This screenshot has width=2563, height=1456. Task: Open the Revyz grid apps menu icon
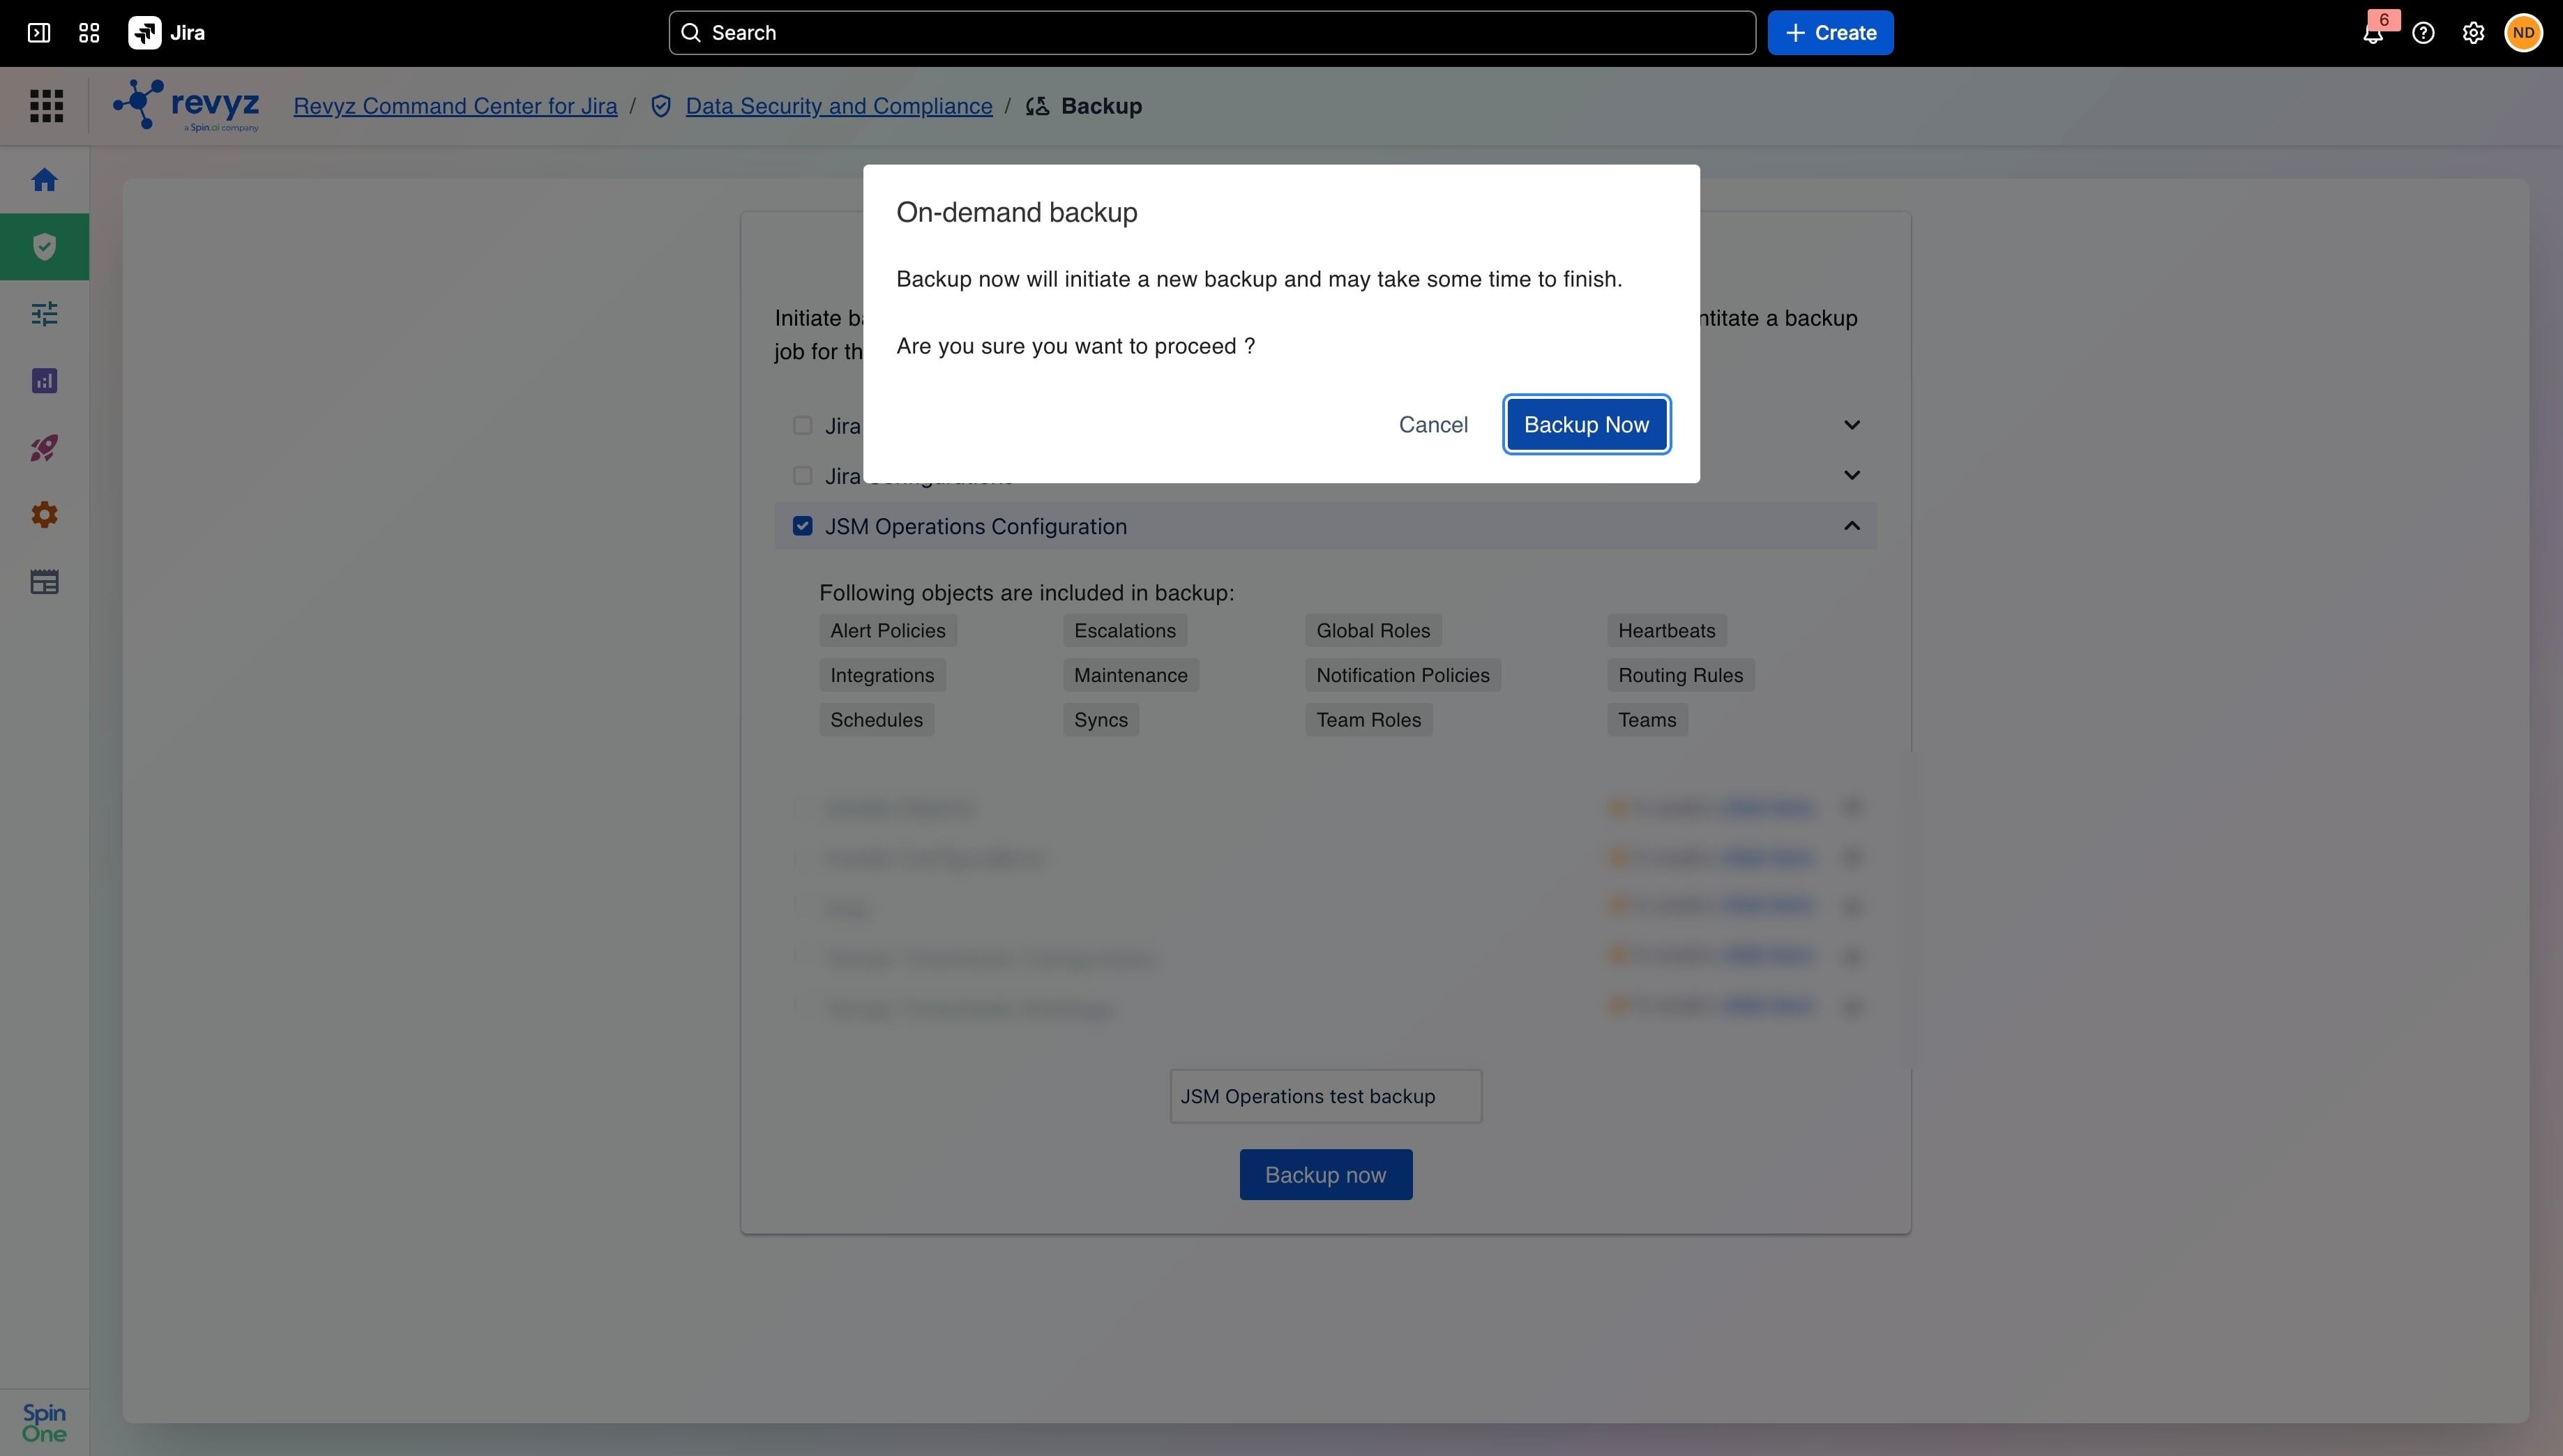[46, 106]
